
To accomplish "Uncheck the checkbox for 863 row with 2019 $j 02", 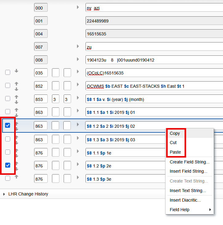I will click(x=8, y=125).
